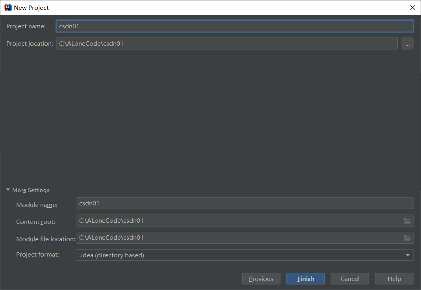The height and width of the screenshot is (290, 421).
Task: Click the Project name input field
Action: (235, 26)
